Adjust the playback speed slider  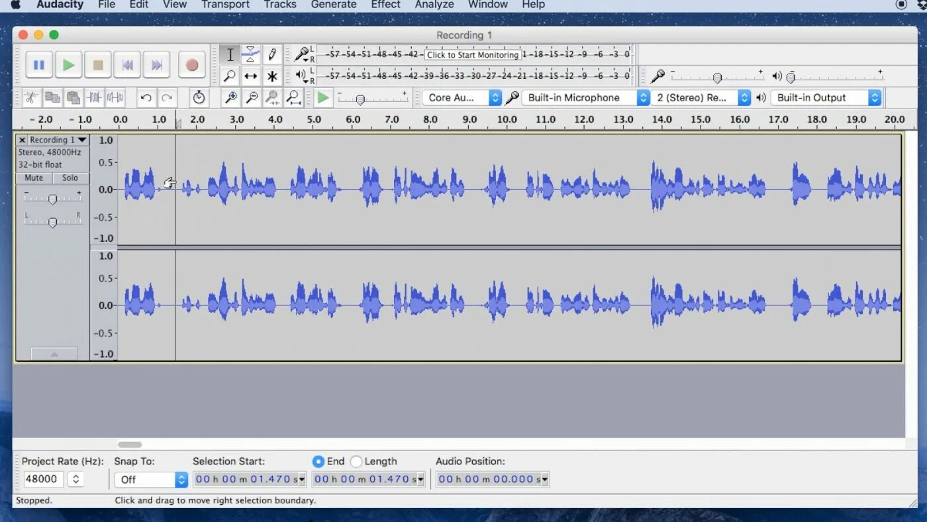pos(360,100)
